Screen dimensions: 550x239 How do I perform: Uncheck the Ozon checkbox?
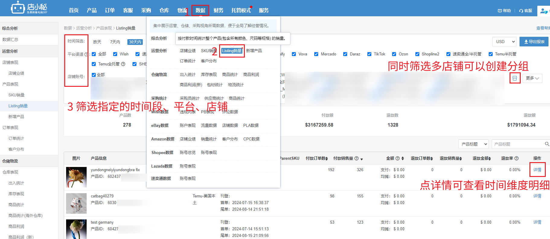394,54
